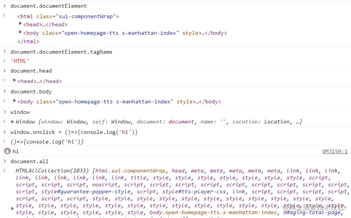Click style#tts-player-css in the collection

194,192
